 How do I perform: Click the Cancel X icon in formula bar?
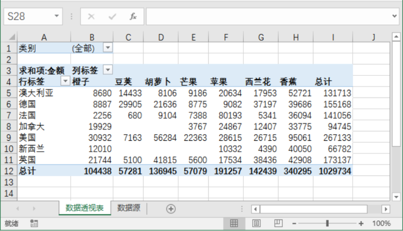point(91,17)
